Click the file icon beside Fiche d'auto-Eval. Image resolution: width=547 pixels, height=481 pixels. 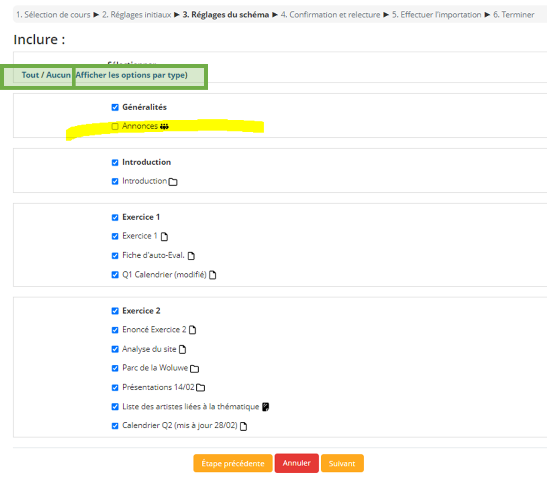[x=191, y=256]
